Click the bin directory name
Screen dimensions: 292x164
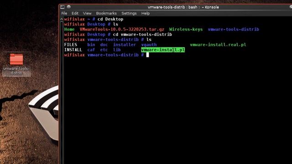point(91,45)
